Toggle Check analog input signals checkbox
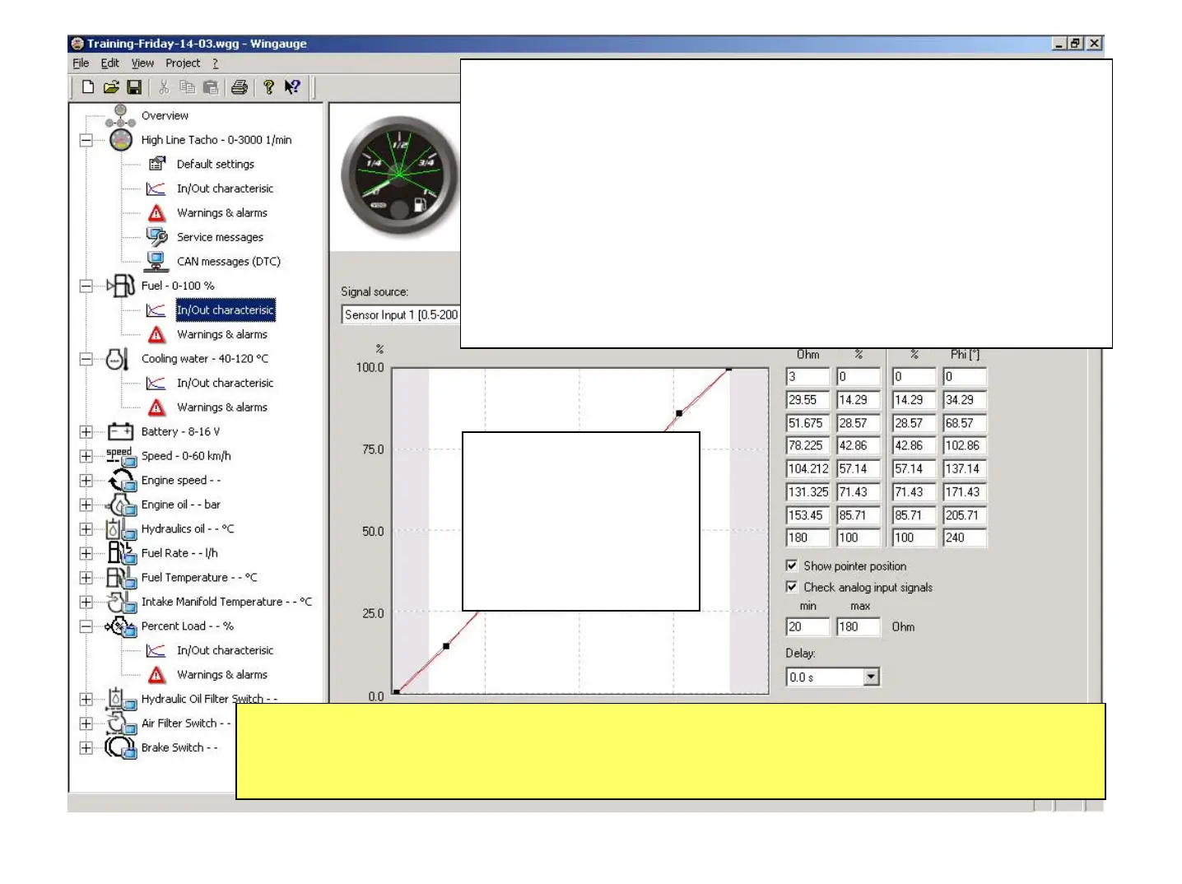 pyautogui.click(x=792, y=587)
